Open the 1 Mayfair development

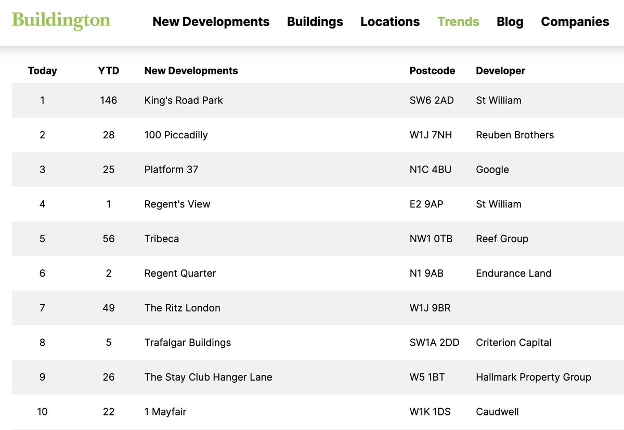point(165,411)
